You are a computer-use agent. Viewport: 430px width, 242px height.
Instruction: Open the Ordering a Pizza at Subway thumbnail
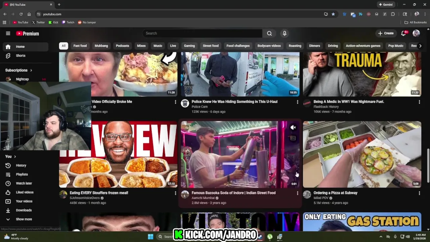(x=362, y=154)
